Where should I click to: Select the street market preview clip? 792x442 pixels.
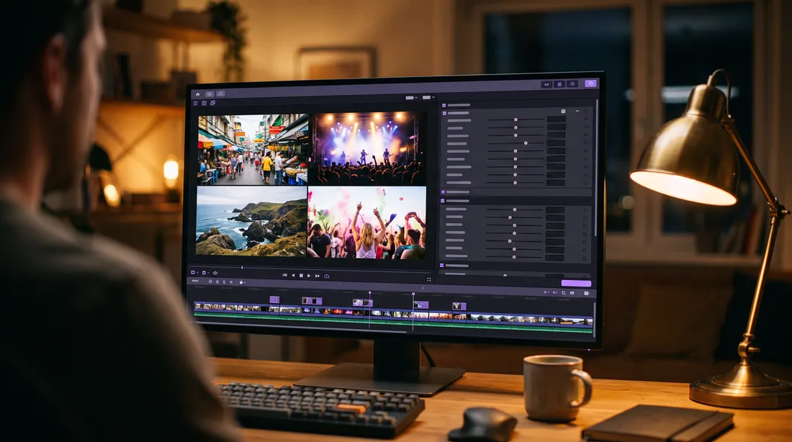point(253,150)
